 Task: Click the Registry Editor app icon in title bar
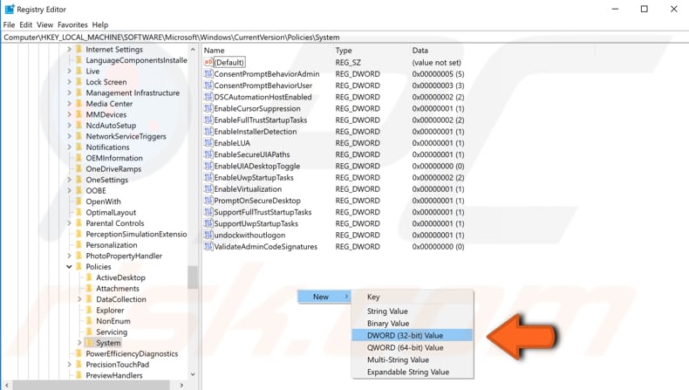9,9
